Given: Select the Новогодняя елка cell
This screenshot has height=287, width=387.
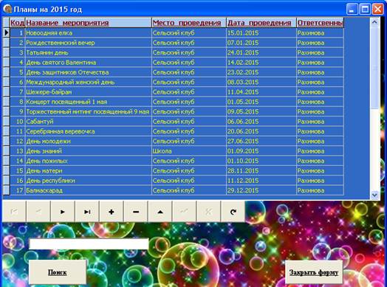Looking at the screenshot, I should (x=89, y=32).
